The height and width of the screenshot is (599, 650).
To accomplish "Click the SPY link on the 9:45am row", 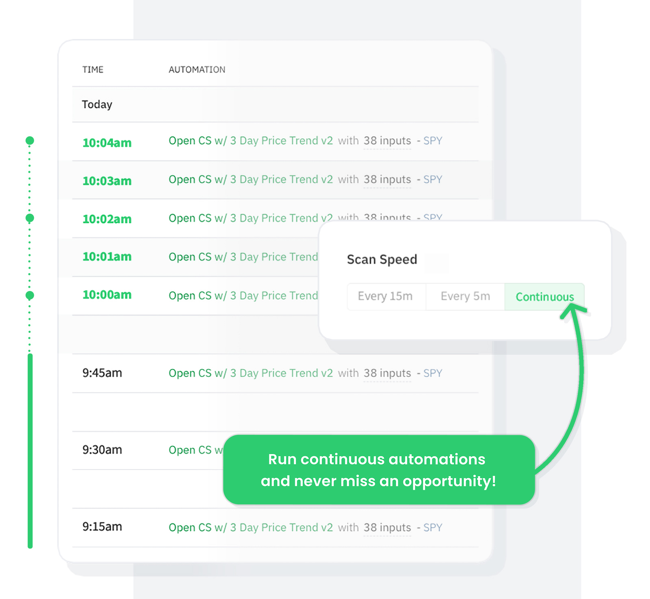I will [432, 373].
